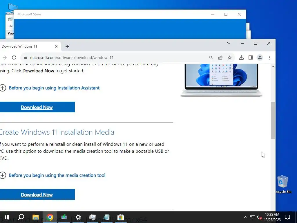The image size is (297, 223).
Task: Open Settings gear in taskbar
Action: (78, 217)
